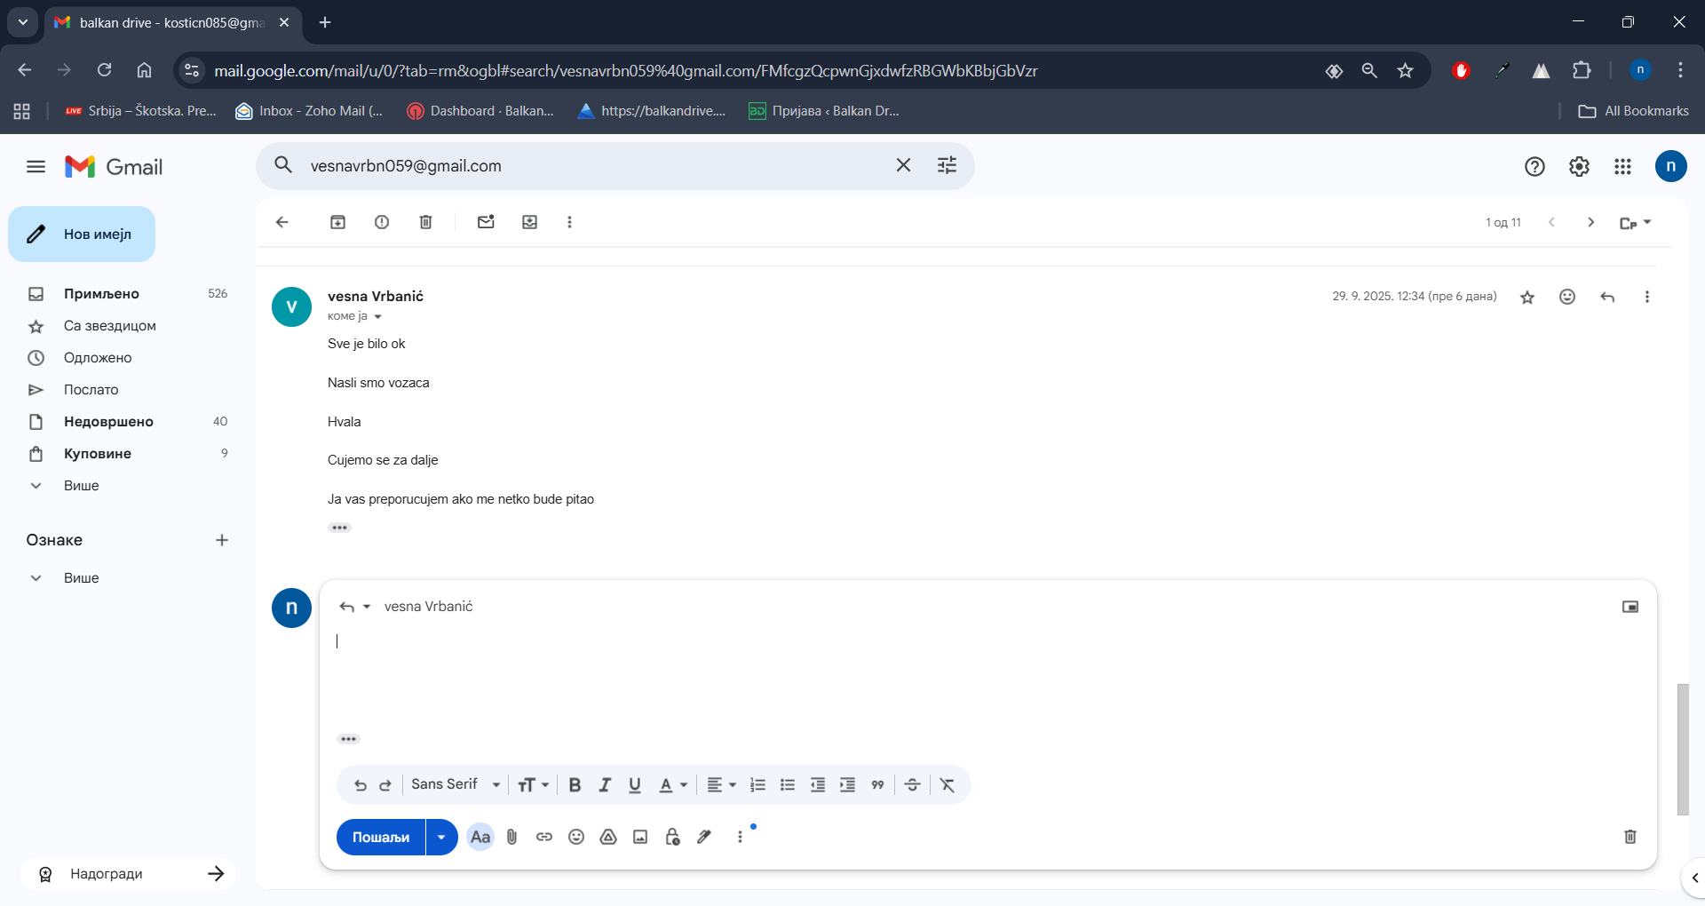Click Нов имејл compose button
1705x906 pixels.
pyautogui.click(x=82, y=234)
